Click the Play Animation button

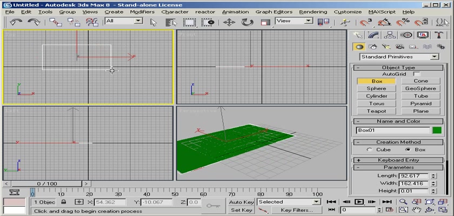click(x=359, y=202)
